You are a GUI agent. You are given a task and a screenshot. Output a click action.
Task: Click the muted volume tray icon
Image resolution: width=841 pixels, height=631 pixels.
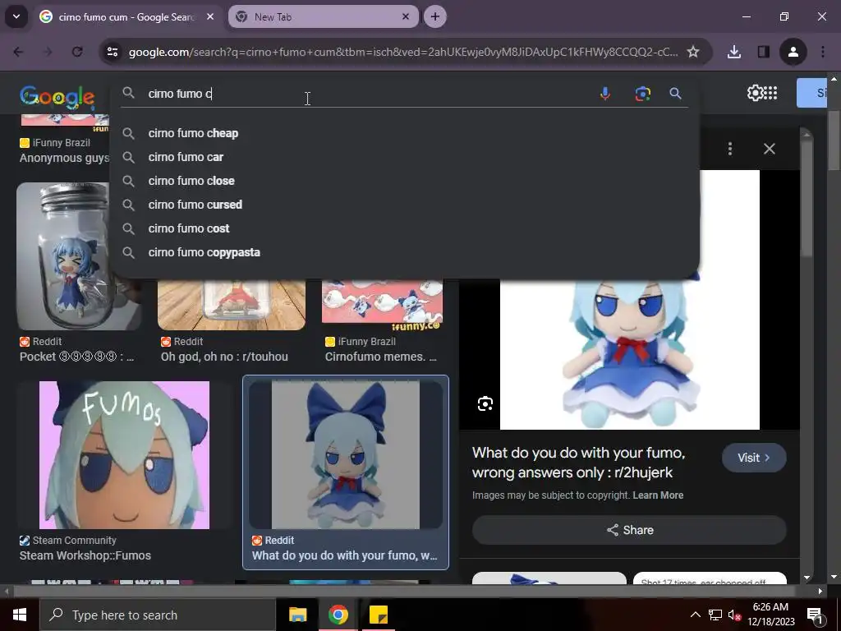734,615
